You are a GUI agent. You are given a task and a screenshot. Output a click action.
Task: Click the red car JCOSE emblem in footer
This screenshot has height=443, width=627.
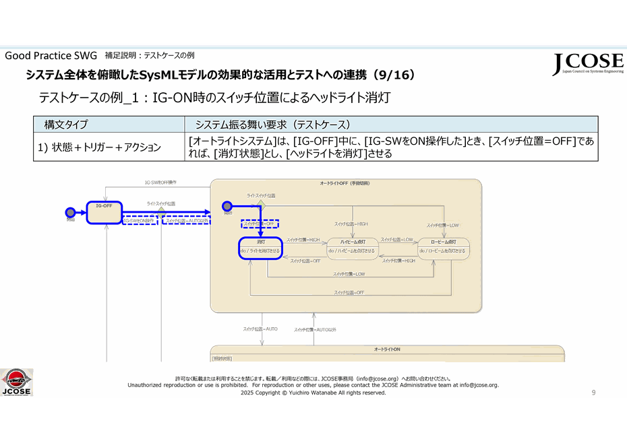(x=16, y=382)
